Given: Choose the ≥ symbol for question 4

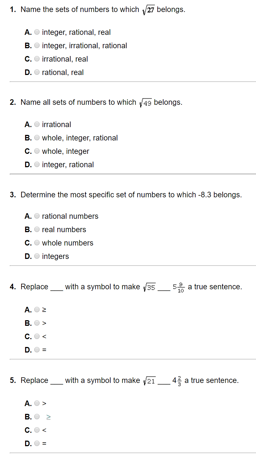Looking at the screenshot, I should (37, 310).
